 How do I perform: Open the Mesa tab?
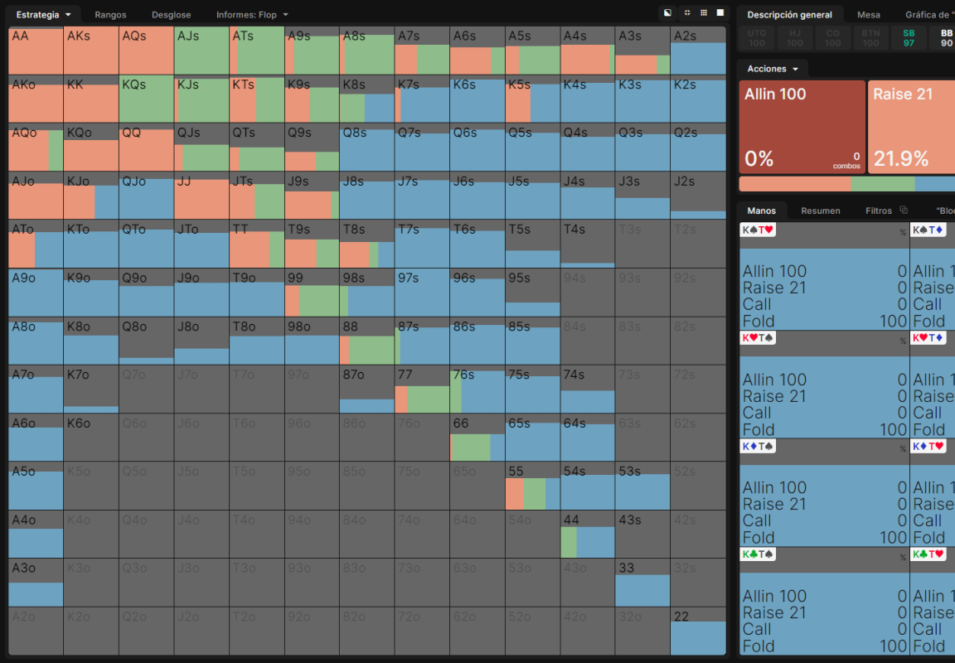coord(869,15)
